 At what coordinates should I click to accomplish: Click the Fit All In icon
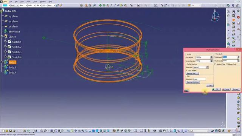[72, 131]
